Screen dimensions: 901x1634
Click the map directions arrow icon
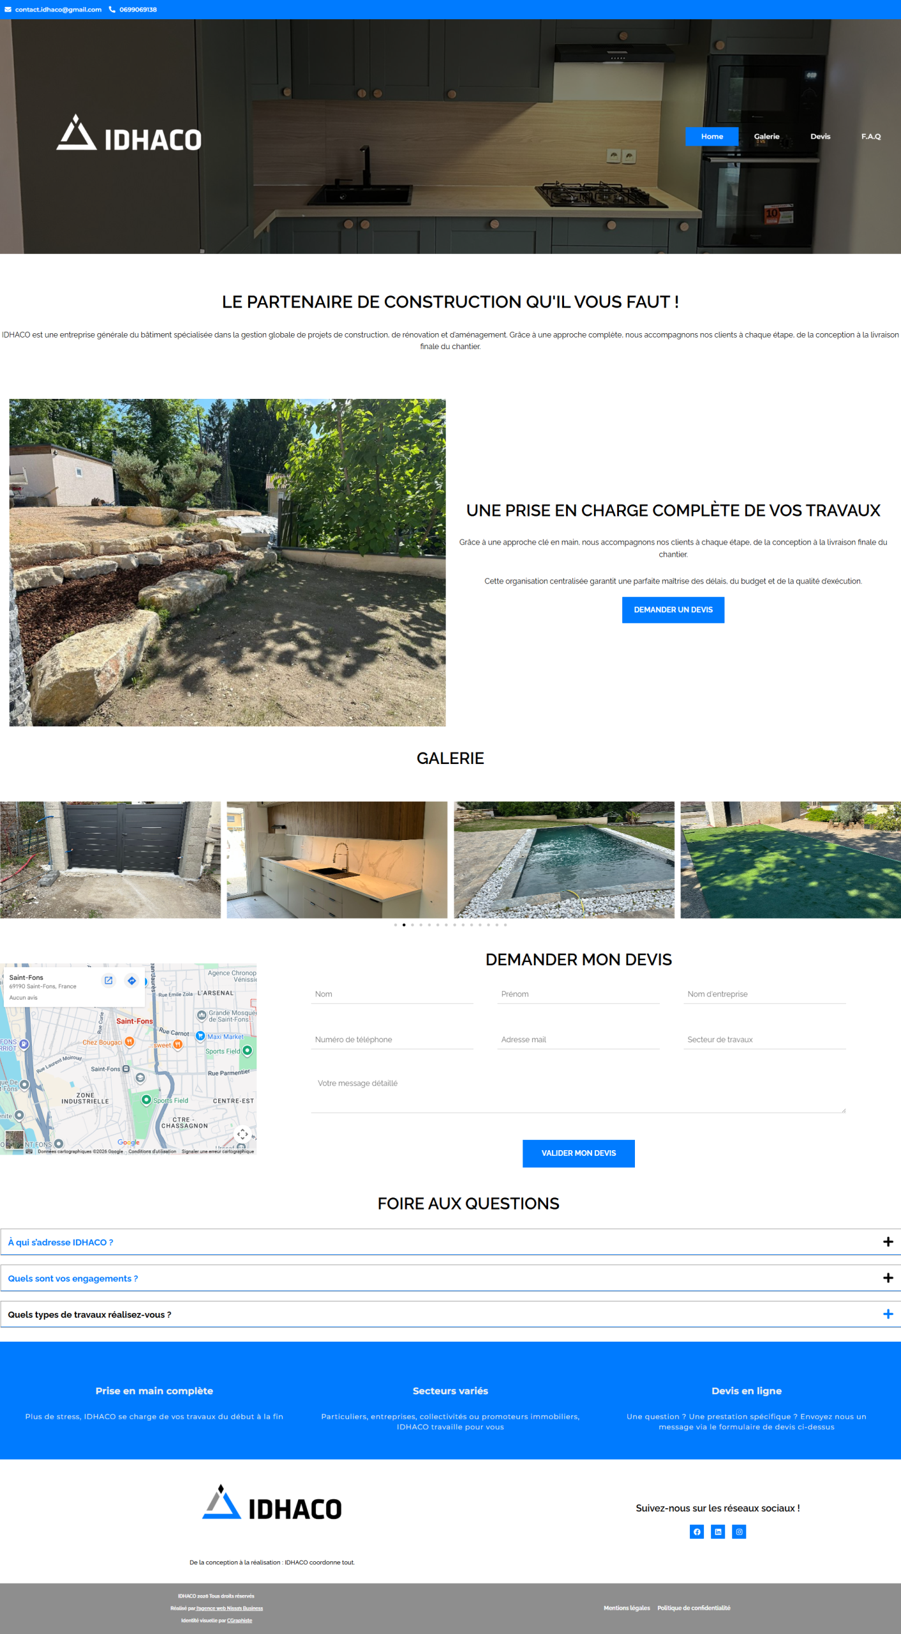131,980
